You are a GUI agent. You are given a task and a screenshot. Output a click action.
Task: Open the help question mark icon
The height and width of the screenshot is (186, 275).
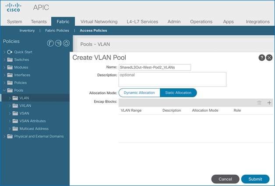click(262, 58)
